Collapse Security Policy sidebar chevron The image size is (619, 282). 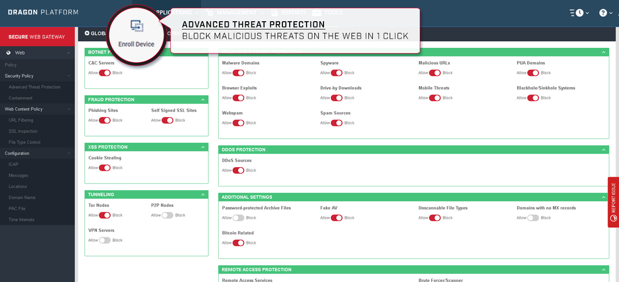click(x=69, y=76)
